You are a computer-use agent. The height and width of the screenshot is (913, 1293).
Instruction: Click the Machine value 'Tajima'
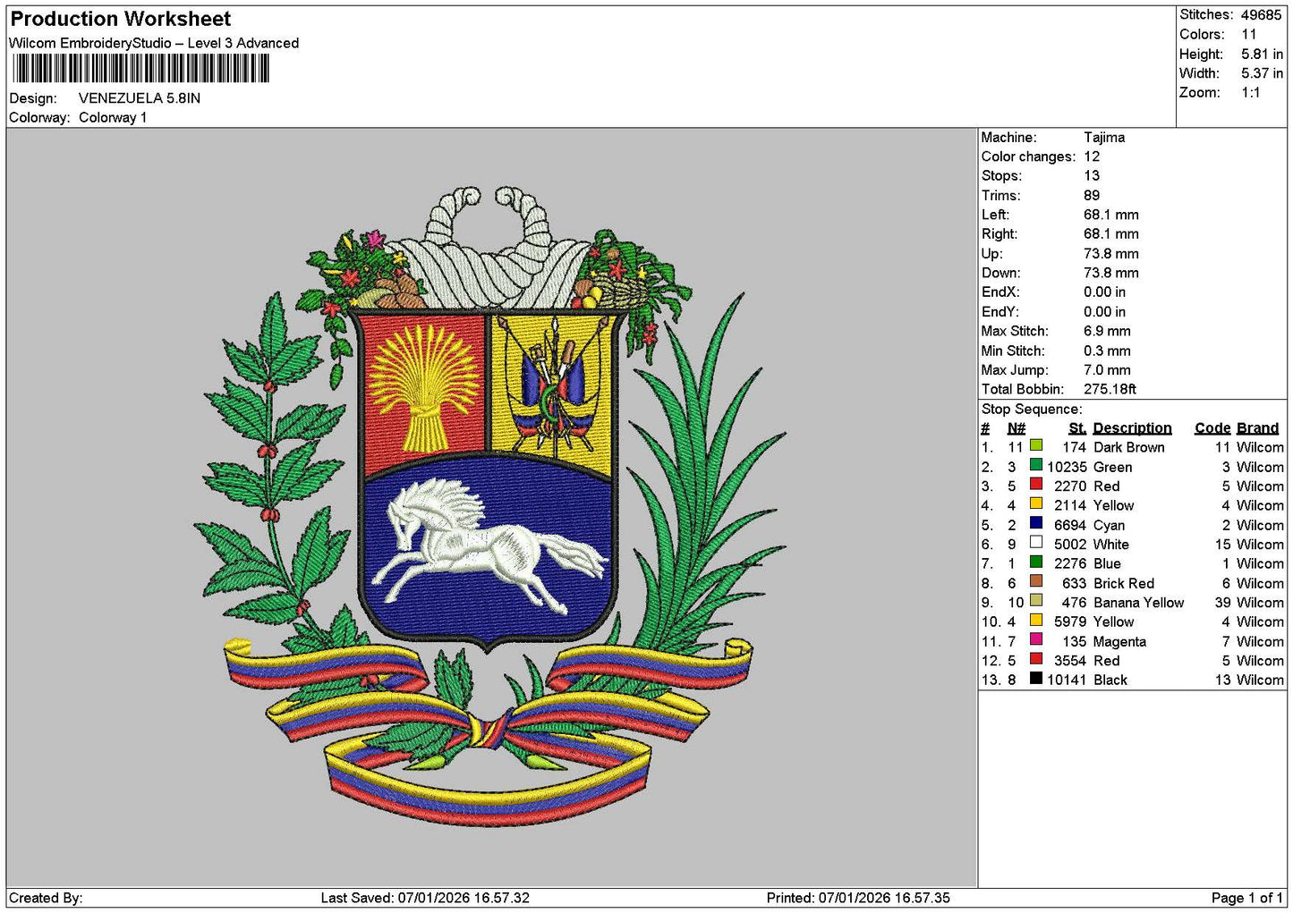pos(1104,137)
